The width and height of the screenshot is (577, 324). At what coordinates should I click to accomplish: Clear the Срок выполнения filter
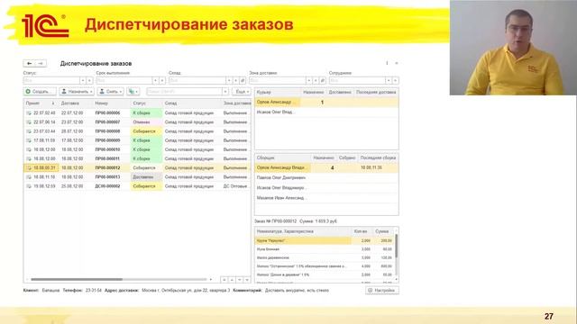[162, 80]
